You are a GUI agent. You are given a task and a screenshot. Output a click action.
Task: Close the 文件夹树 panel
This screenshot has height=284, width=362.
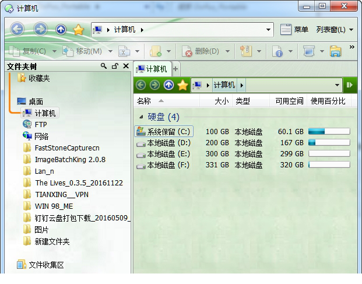(x=126, y=66)
